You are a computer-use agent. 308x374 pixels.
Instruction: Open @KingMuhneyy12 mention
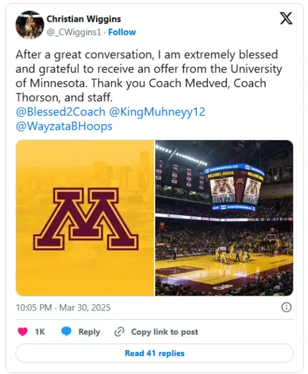pyautogui.click(x=157, y=112)
